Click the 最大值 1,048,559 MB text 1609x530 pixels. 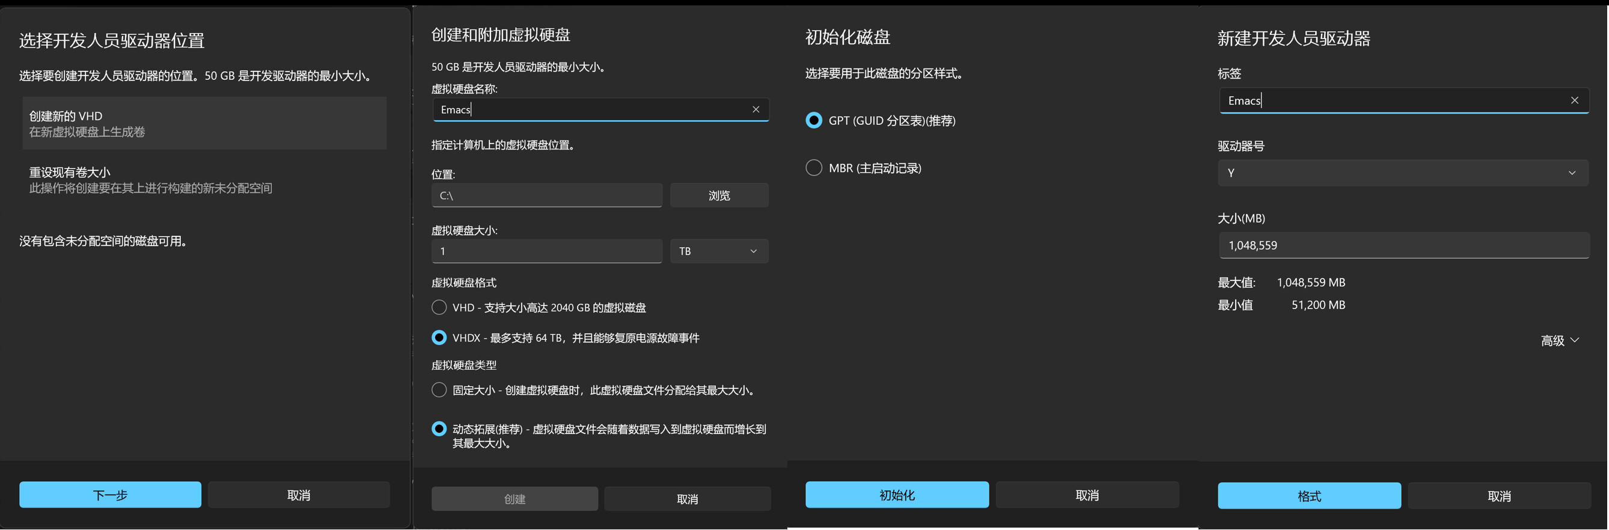(x=1281, y=283)
